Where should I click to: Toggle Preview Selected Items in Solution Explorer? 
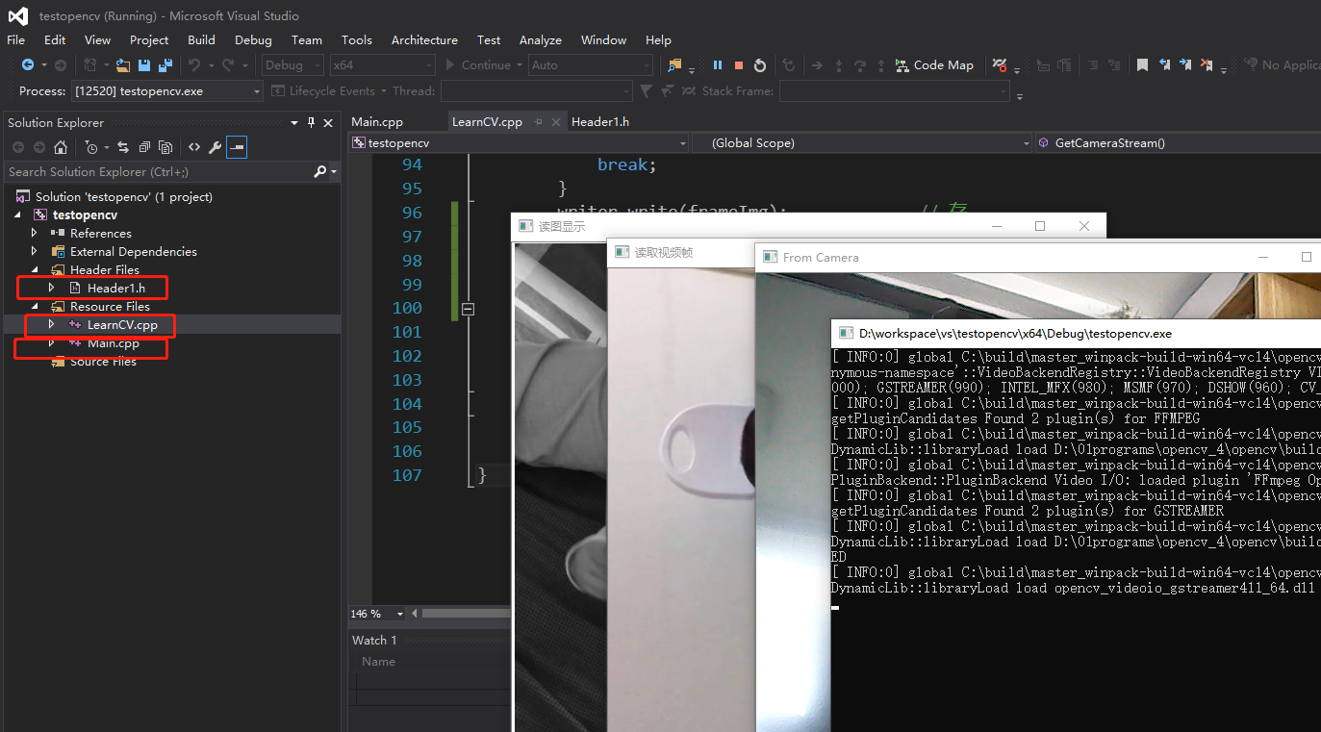pos(237,147)
